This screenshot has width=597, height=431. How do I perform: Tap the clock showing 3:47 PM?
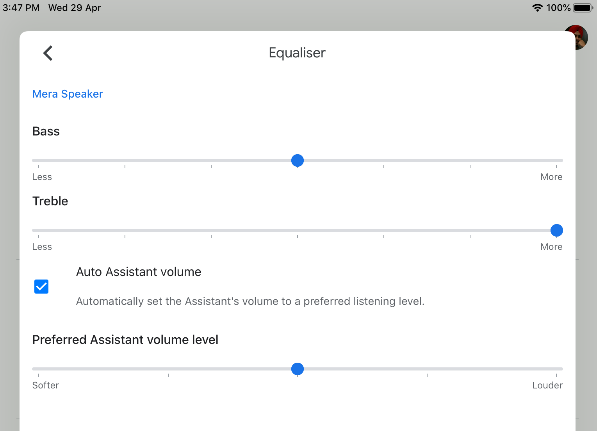(21, 7)
